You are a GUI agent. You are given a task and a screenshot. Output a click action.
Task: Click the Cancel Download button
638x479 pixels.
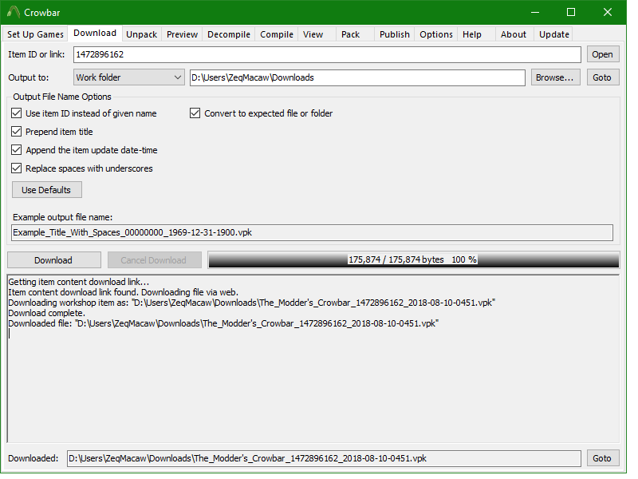154,260
